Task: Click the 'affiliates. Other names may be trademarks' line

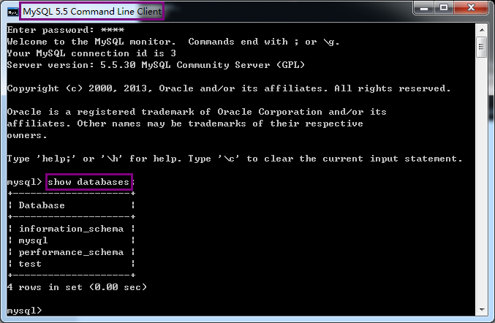Action: [185, 123]
